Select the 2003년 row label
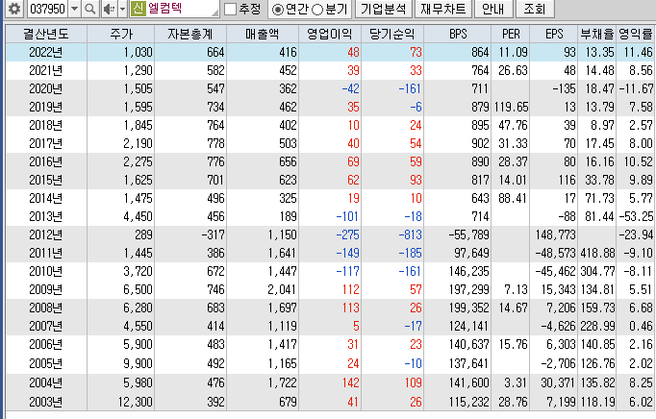Viewport: 656px width, 419px height. point(45,402)
